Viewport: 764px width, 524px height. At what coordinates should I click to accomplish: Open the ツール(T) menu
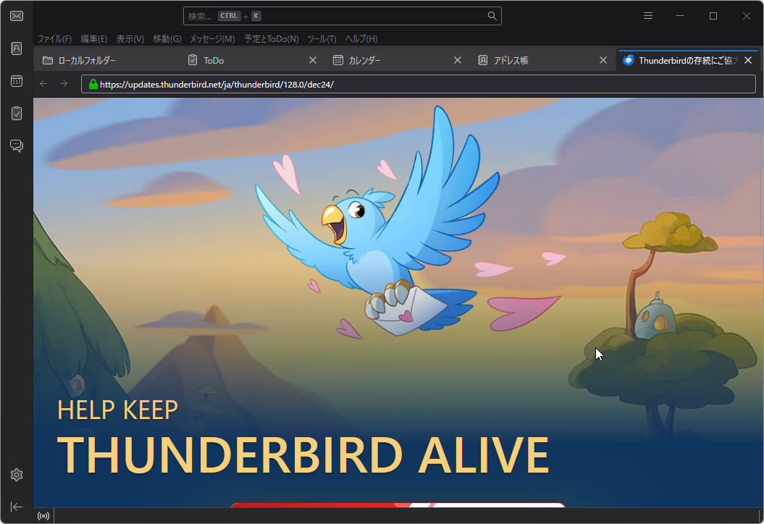pos(322,39)
